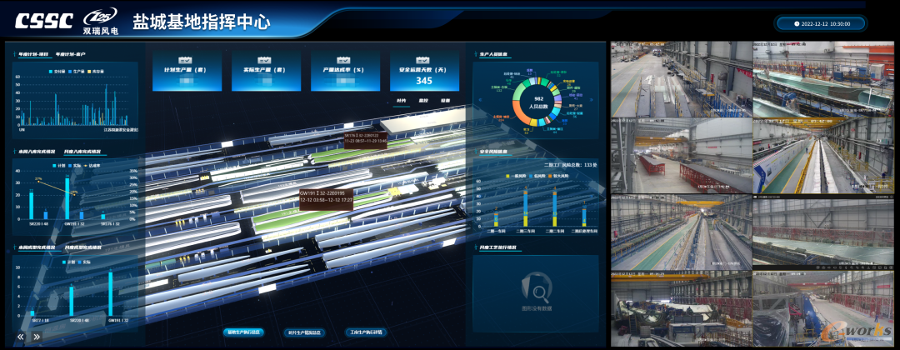The width and height of the screenshot is (900, 350).
Task: Click the icon above 实际生产量 card
Action: 264,60
